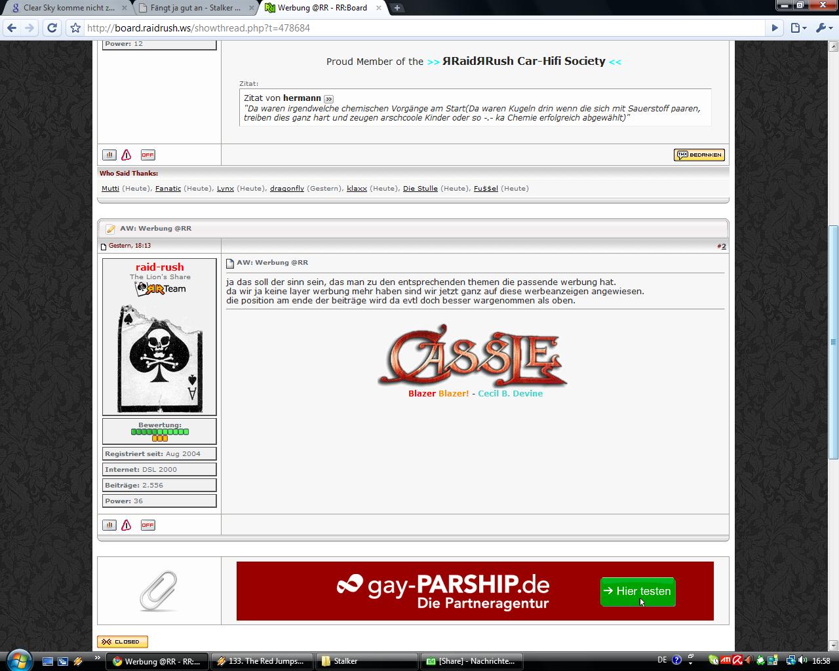
Task: Click the volume speaker tray icon
Action: click(x=803, y=661)
